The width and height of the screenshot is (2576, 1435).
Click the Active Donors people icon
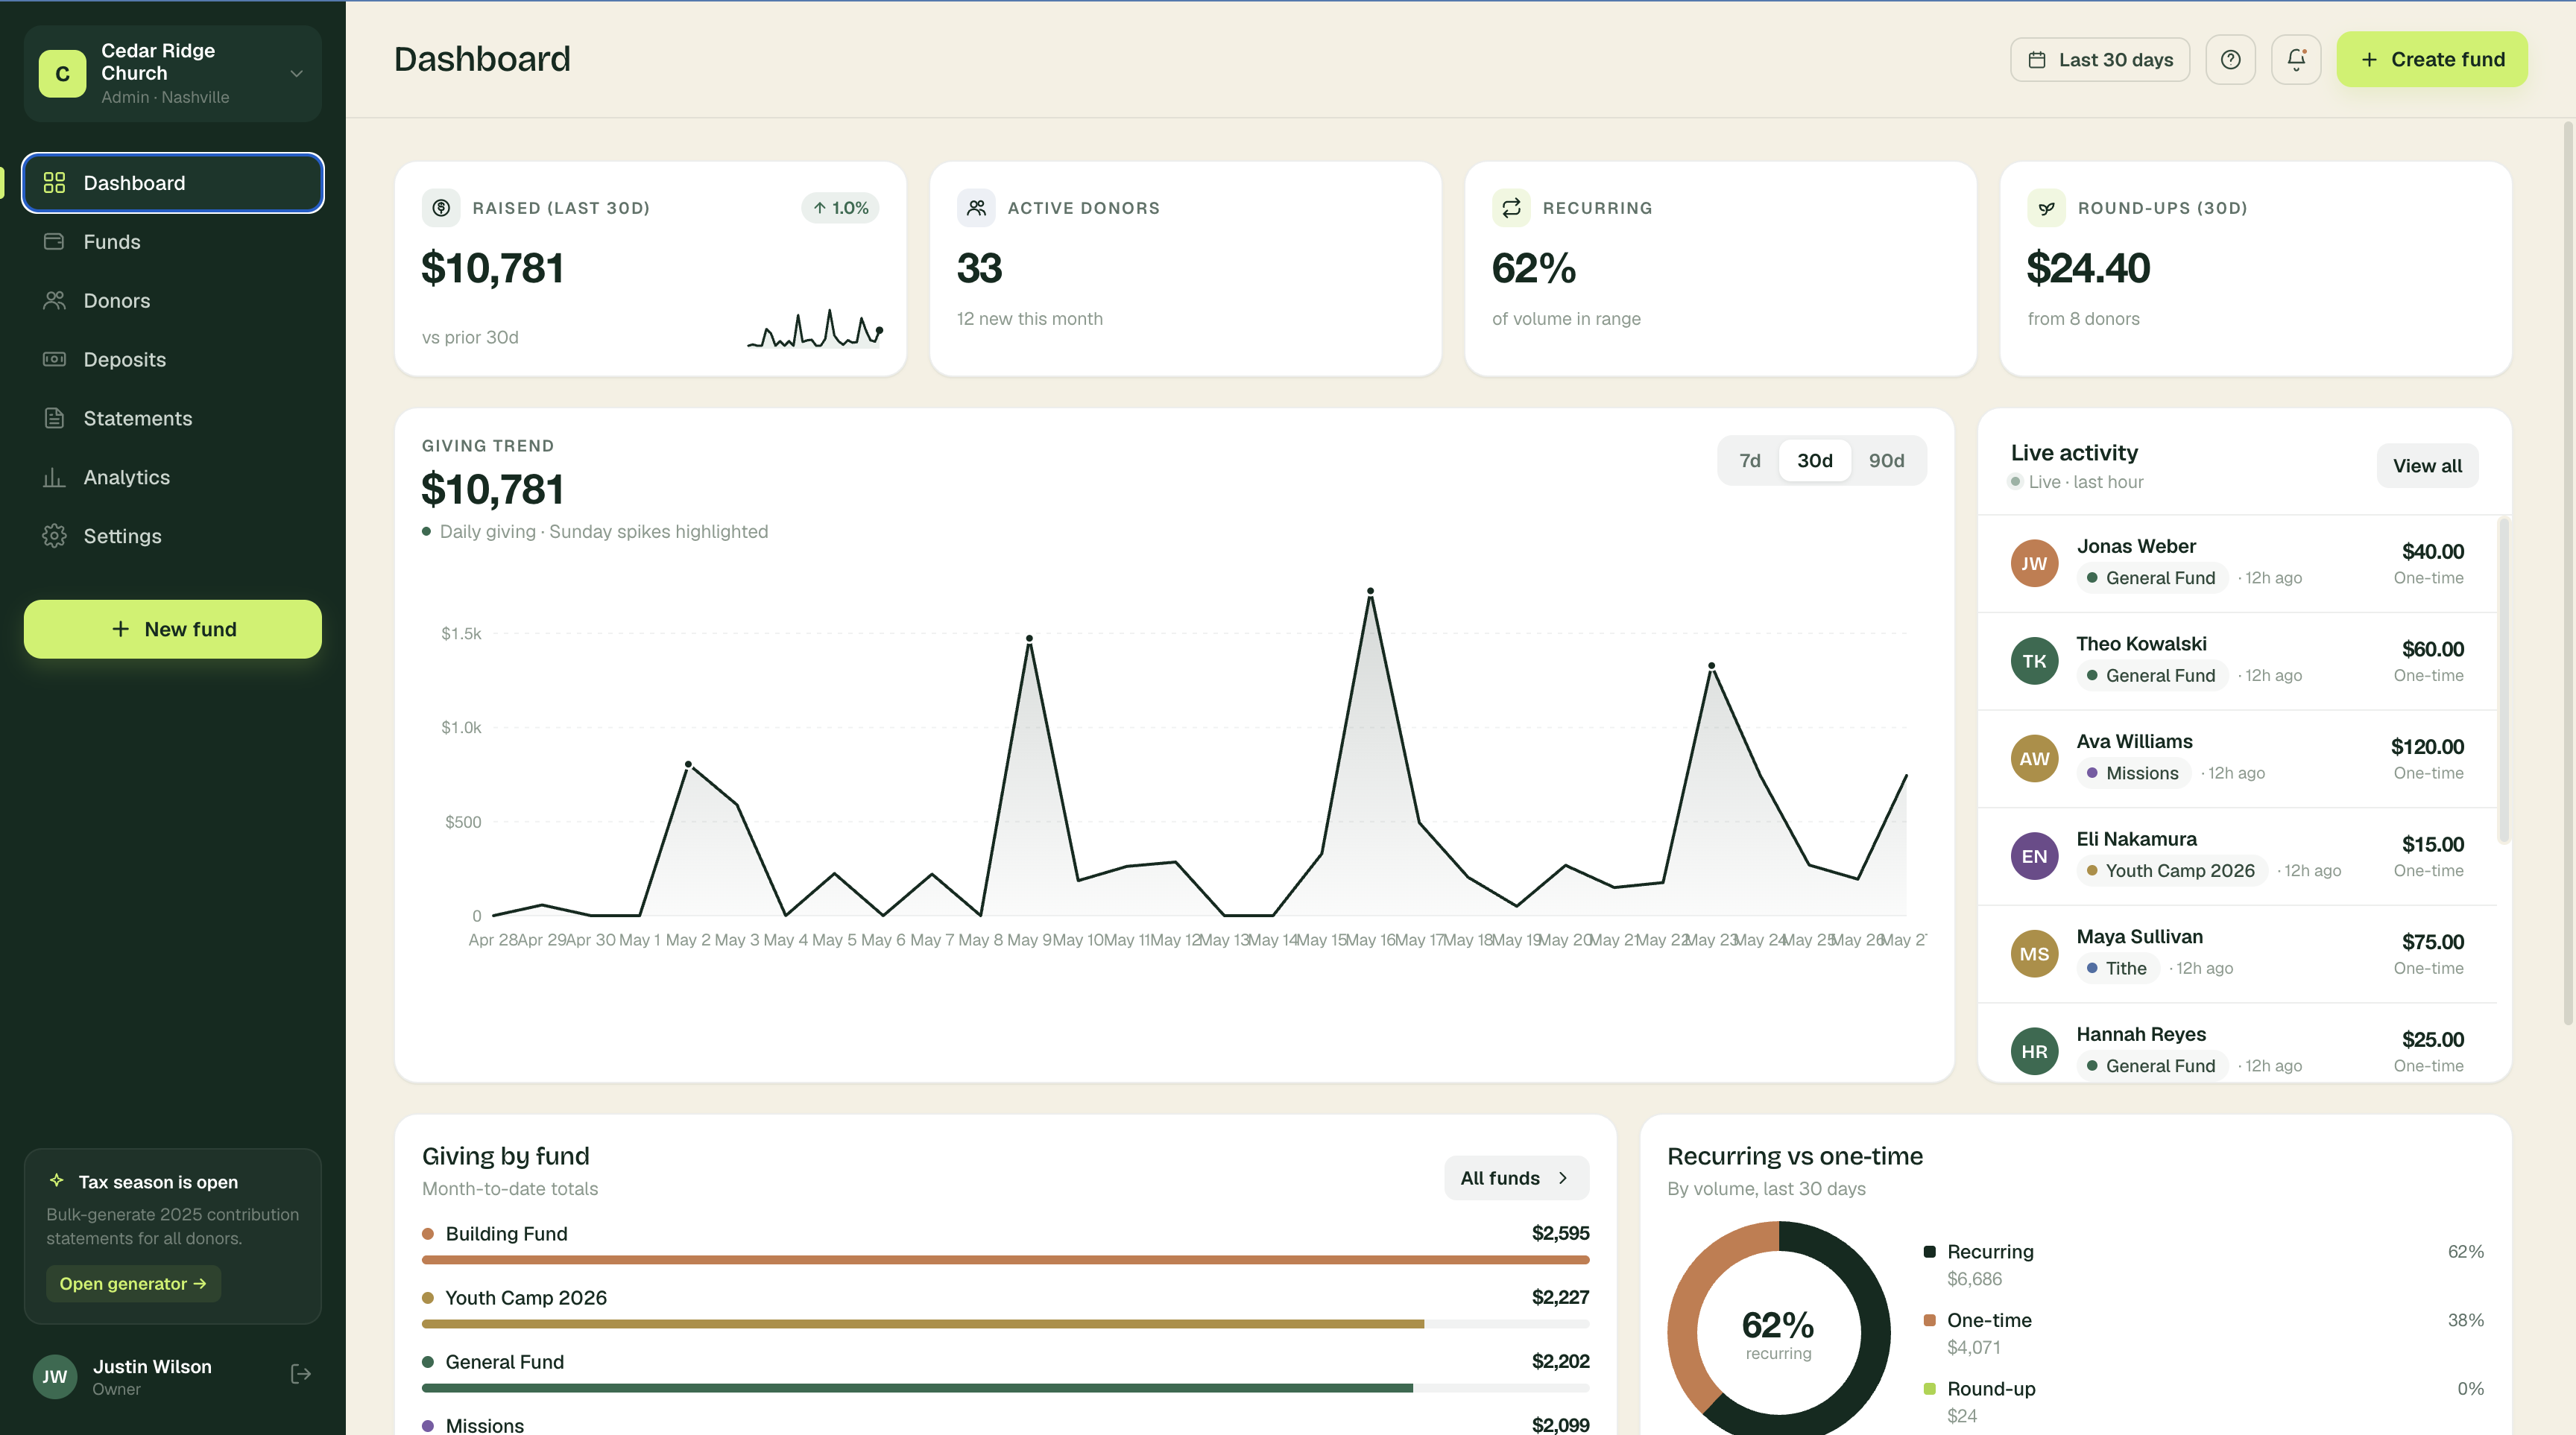click(976, 208)
